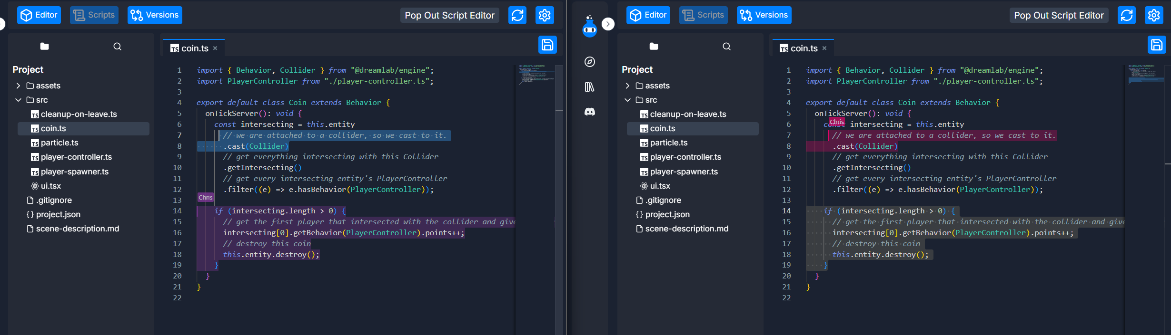The image size is (1171, 335).
Task: Click the refresh icon in the left pane
Action: tap(517, 15)
